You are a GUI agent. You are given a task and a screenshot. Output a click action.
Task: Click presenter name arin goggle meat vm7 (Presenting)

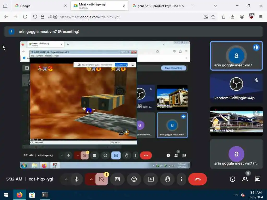click(49, 32)
